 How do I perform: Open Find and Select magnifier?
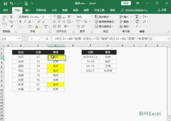[144, 21]
